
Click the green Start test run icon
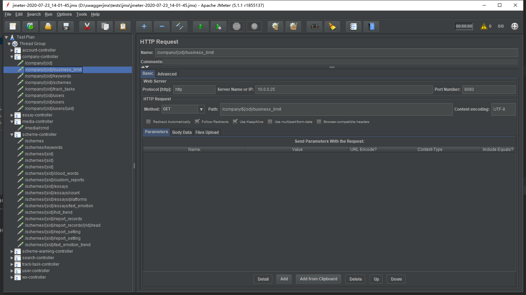[201, 26]
